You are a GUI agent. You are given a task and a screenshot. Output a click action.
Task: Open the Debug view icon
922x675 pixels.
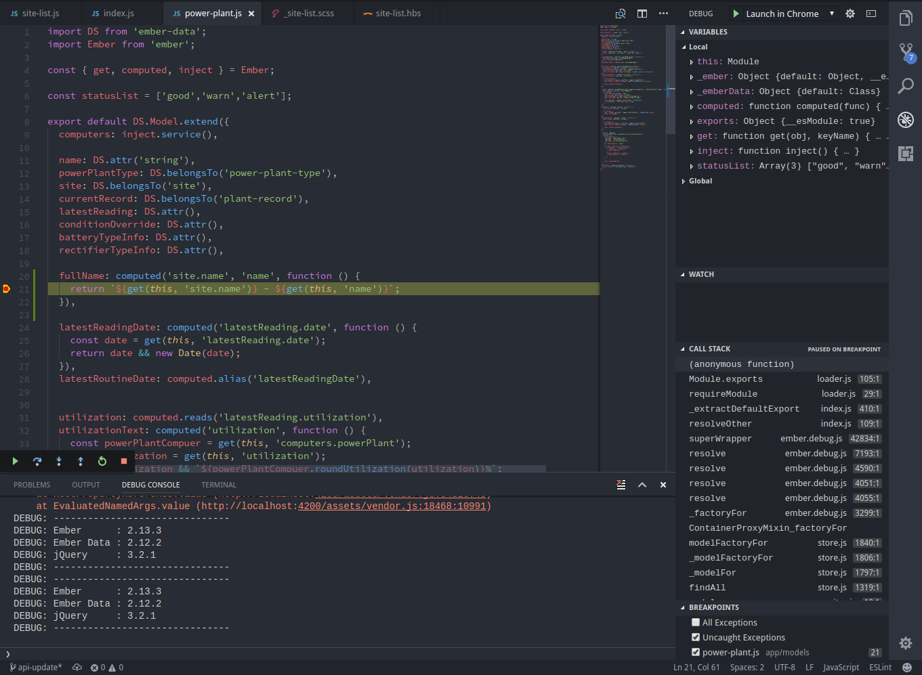click(x=906, y=120)
